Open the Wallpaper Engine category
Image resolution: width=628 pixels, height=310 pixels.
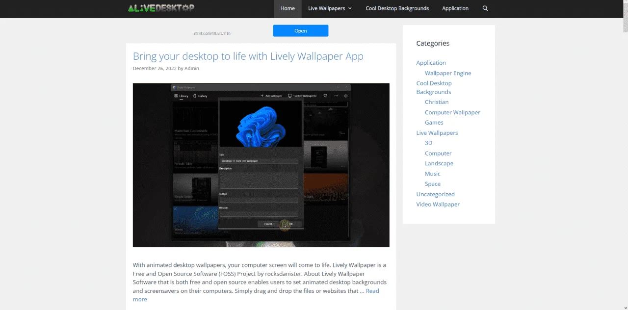click(x=448, y=73)
